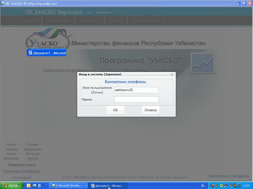Restore down the УзАСБО window
This screenshot has width=253, height=189.
pyautogui.click(x=244, y=3)
